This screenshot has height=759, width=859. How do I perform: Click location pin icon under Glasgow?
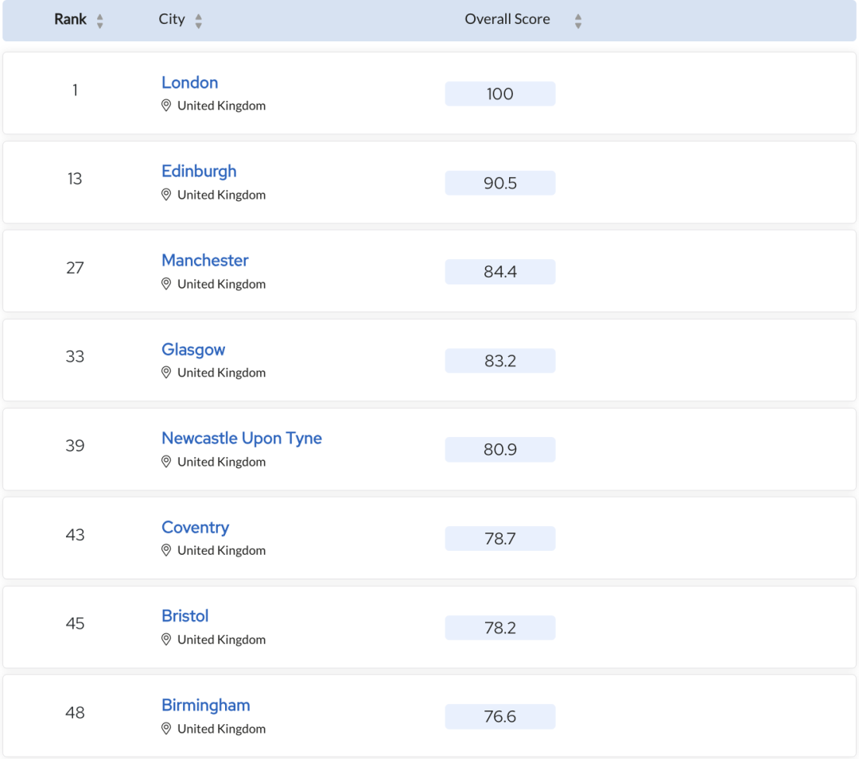pos(166,373)
